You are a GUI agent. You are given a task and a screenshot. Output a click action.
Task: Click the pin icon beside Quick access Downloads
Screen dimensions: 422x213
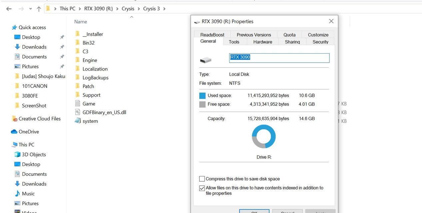62,47
